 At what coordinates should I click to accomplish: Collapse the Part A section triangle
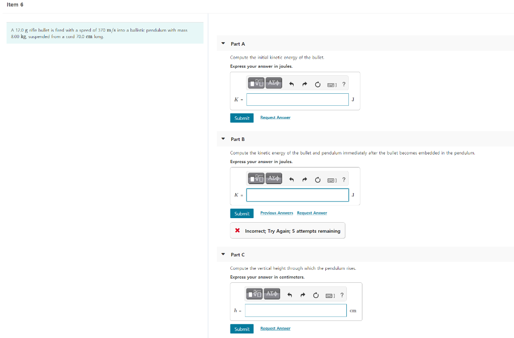point(223,43)
